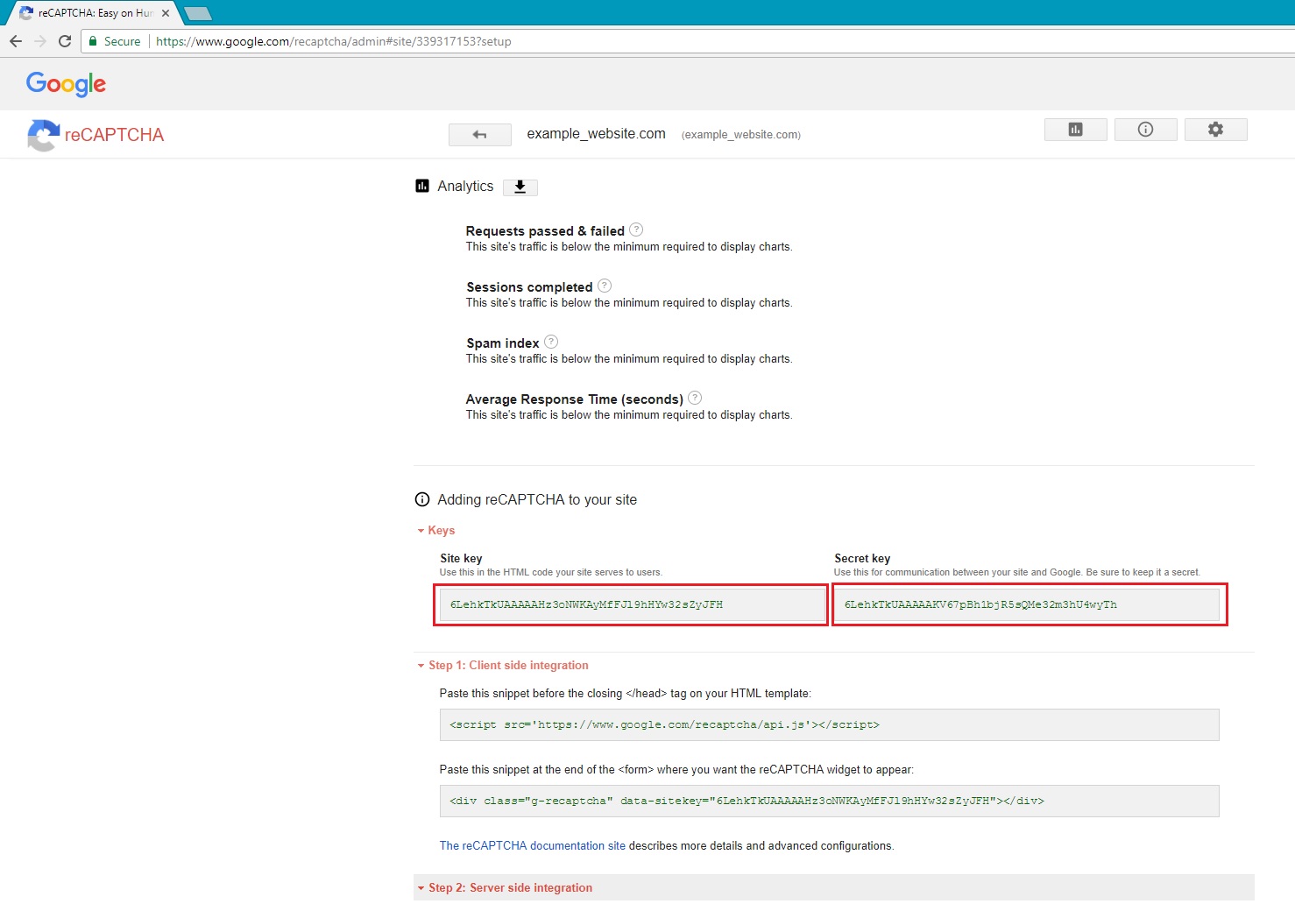
Task: Select the script src snippet box
Action: [x=829, y=724]
